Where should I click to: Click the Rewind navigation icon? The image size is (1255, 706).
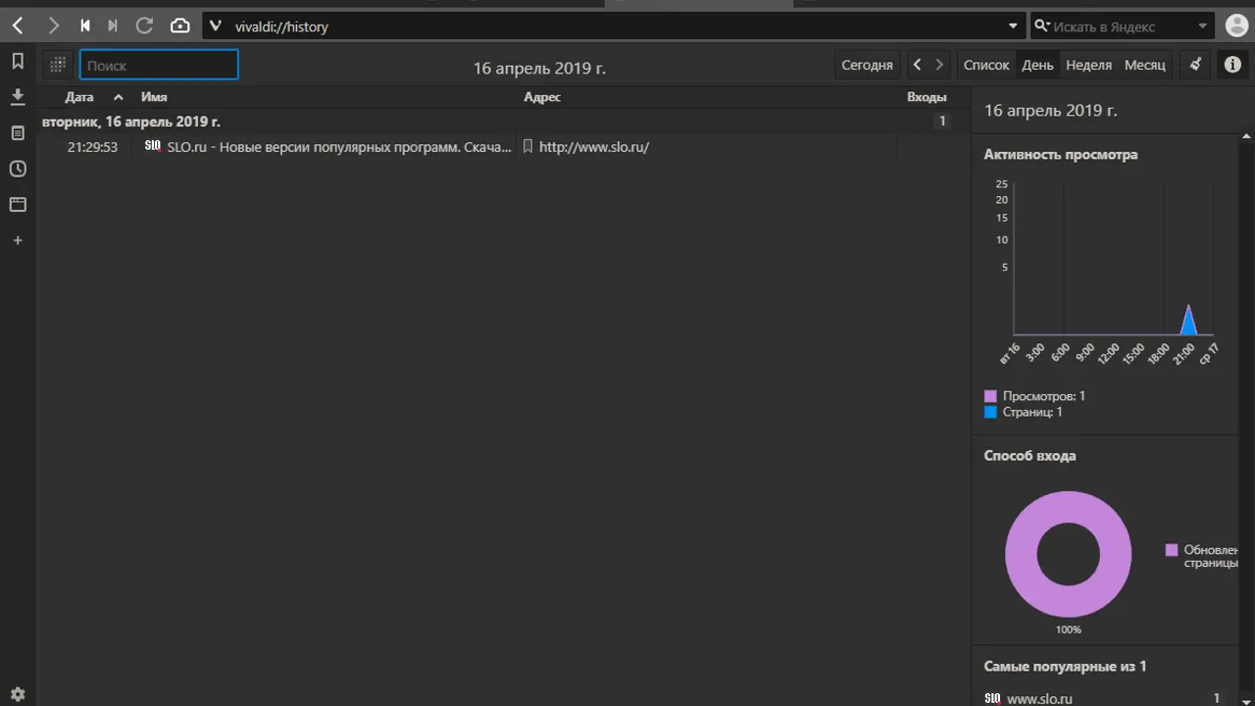point(85,26)
